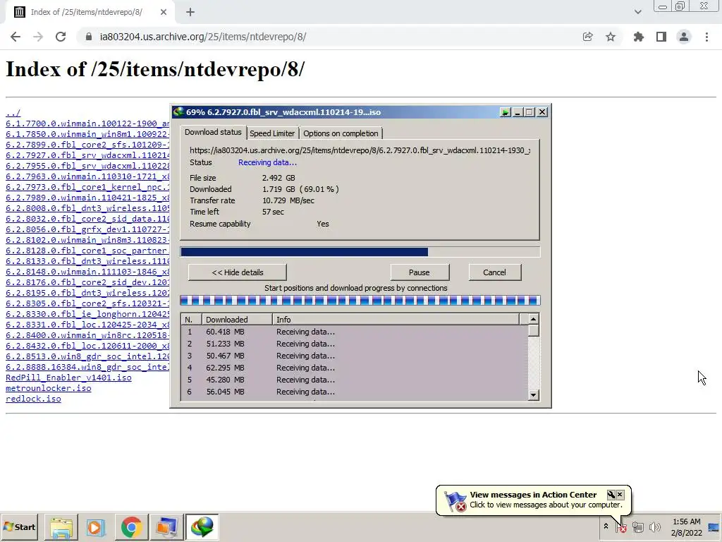Switch to Google Chrome on the taskbar
Viewport: 722px width, 542px height.
pyautogui.click(x=131, y=527)
